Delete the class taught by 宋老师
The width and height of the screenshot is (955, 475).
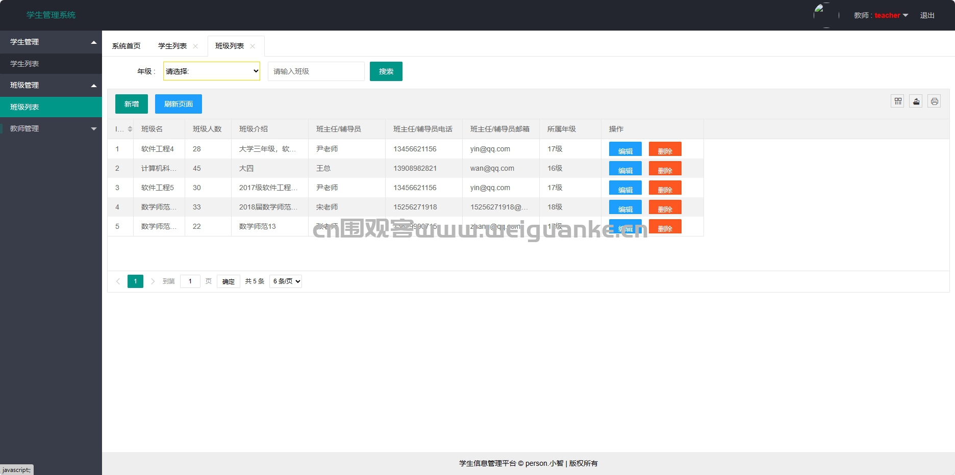[x=665, y=207]
